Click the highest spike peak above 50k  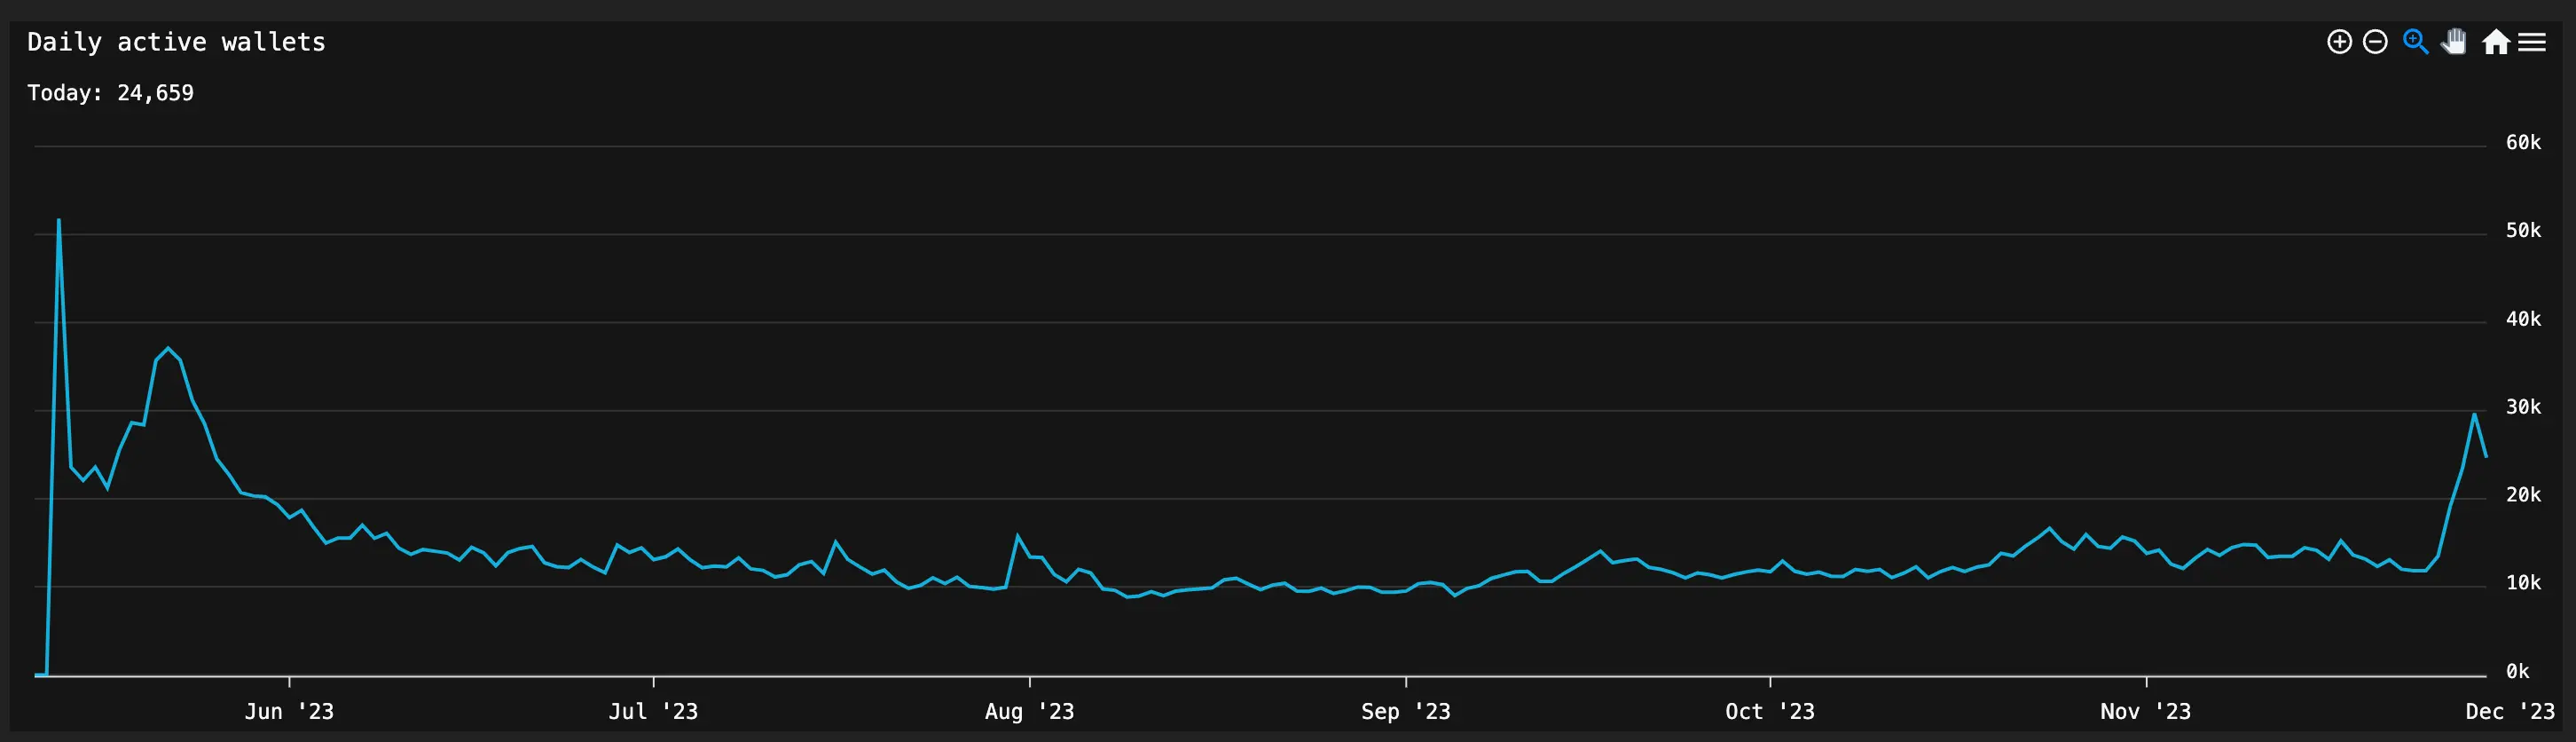click(x=59, y=220)
